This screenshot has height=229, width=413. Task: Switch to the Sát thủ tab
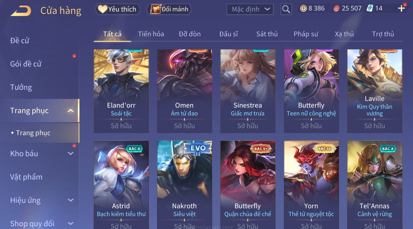[x=267, y=34]
